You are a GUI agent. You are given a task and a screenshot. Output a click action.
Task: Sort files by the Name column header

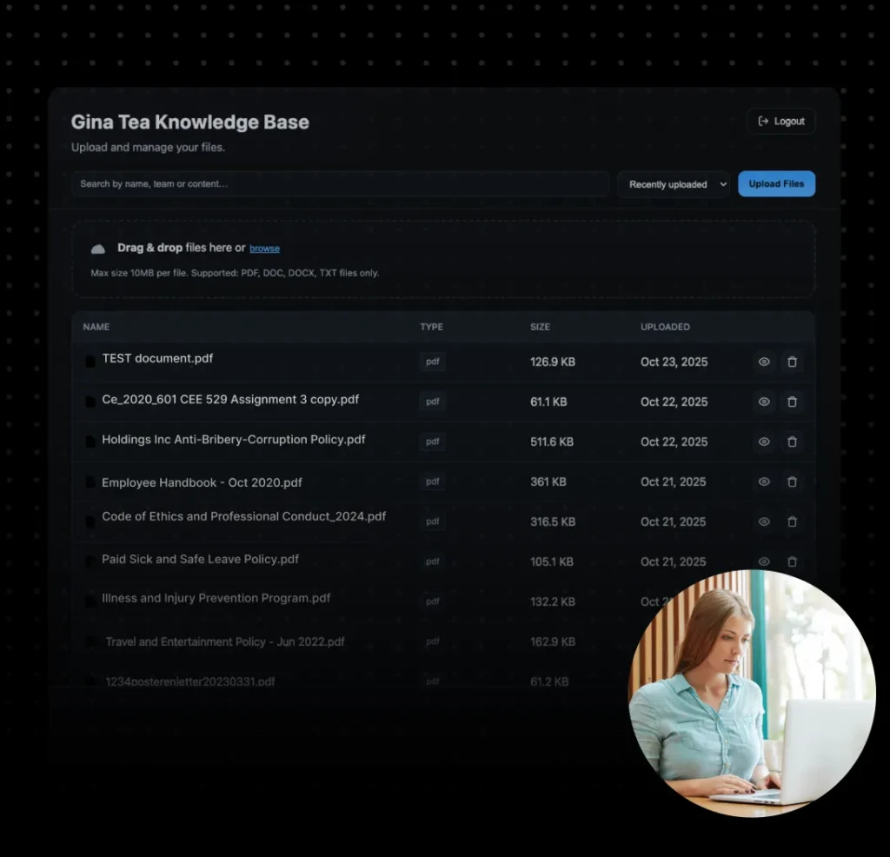[x=96, y=327]
